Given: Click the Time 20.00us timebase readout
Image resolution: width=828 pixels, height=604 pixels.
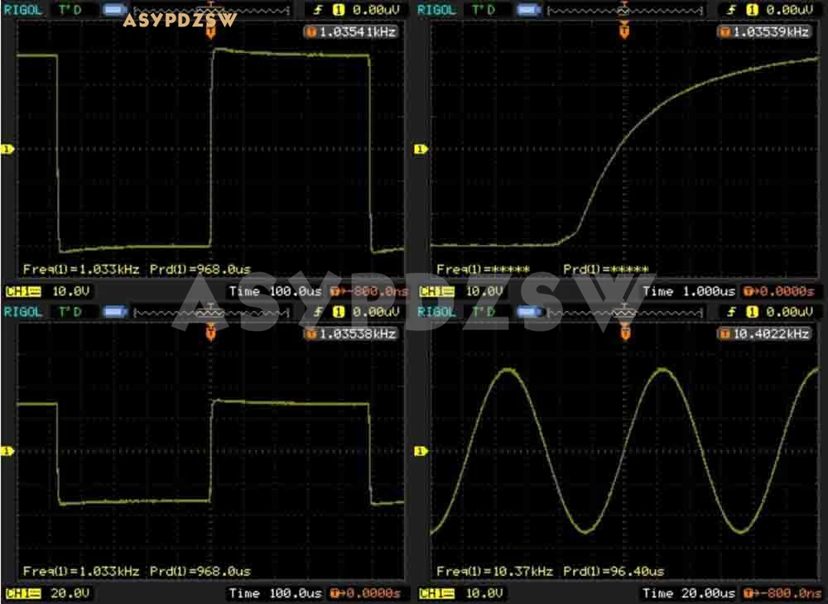Looking at the screenshot, I should 689,593.
